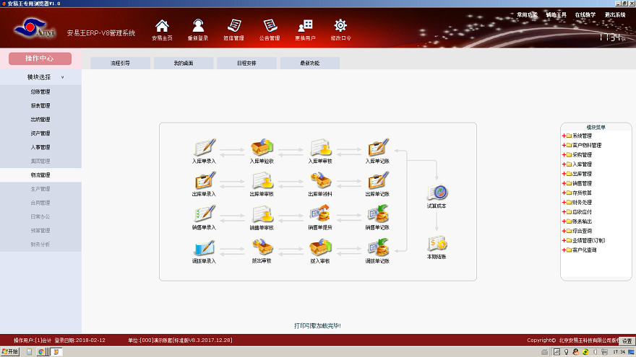Select 报表管理 module in sidebar
Viewport: 636px width, 357px height.
(40, 105)
